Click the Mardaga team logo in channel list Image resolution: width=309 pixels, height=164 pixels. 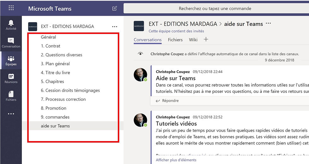pyautogui.click(x=33, y=26)
